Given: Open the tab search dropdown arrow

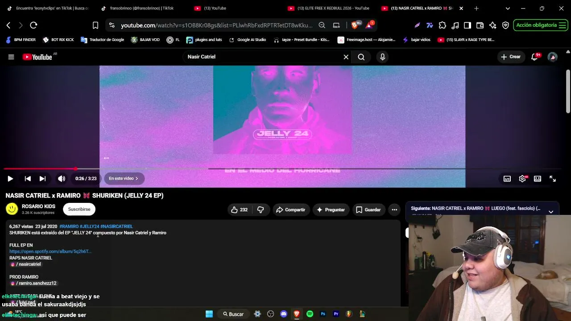Looking at the screenshot, I should [508, 8].
